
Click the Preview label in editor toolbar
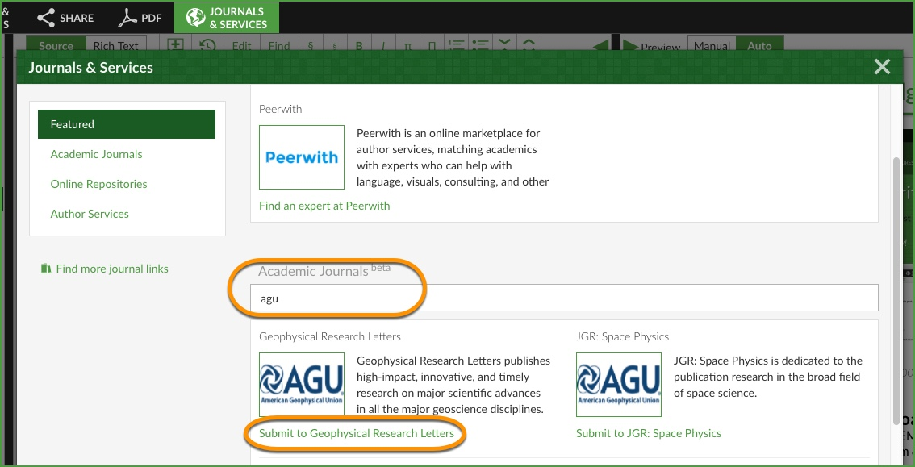pyautogui.click(x=661, y=48)
